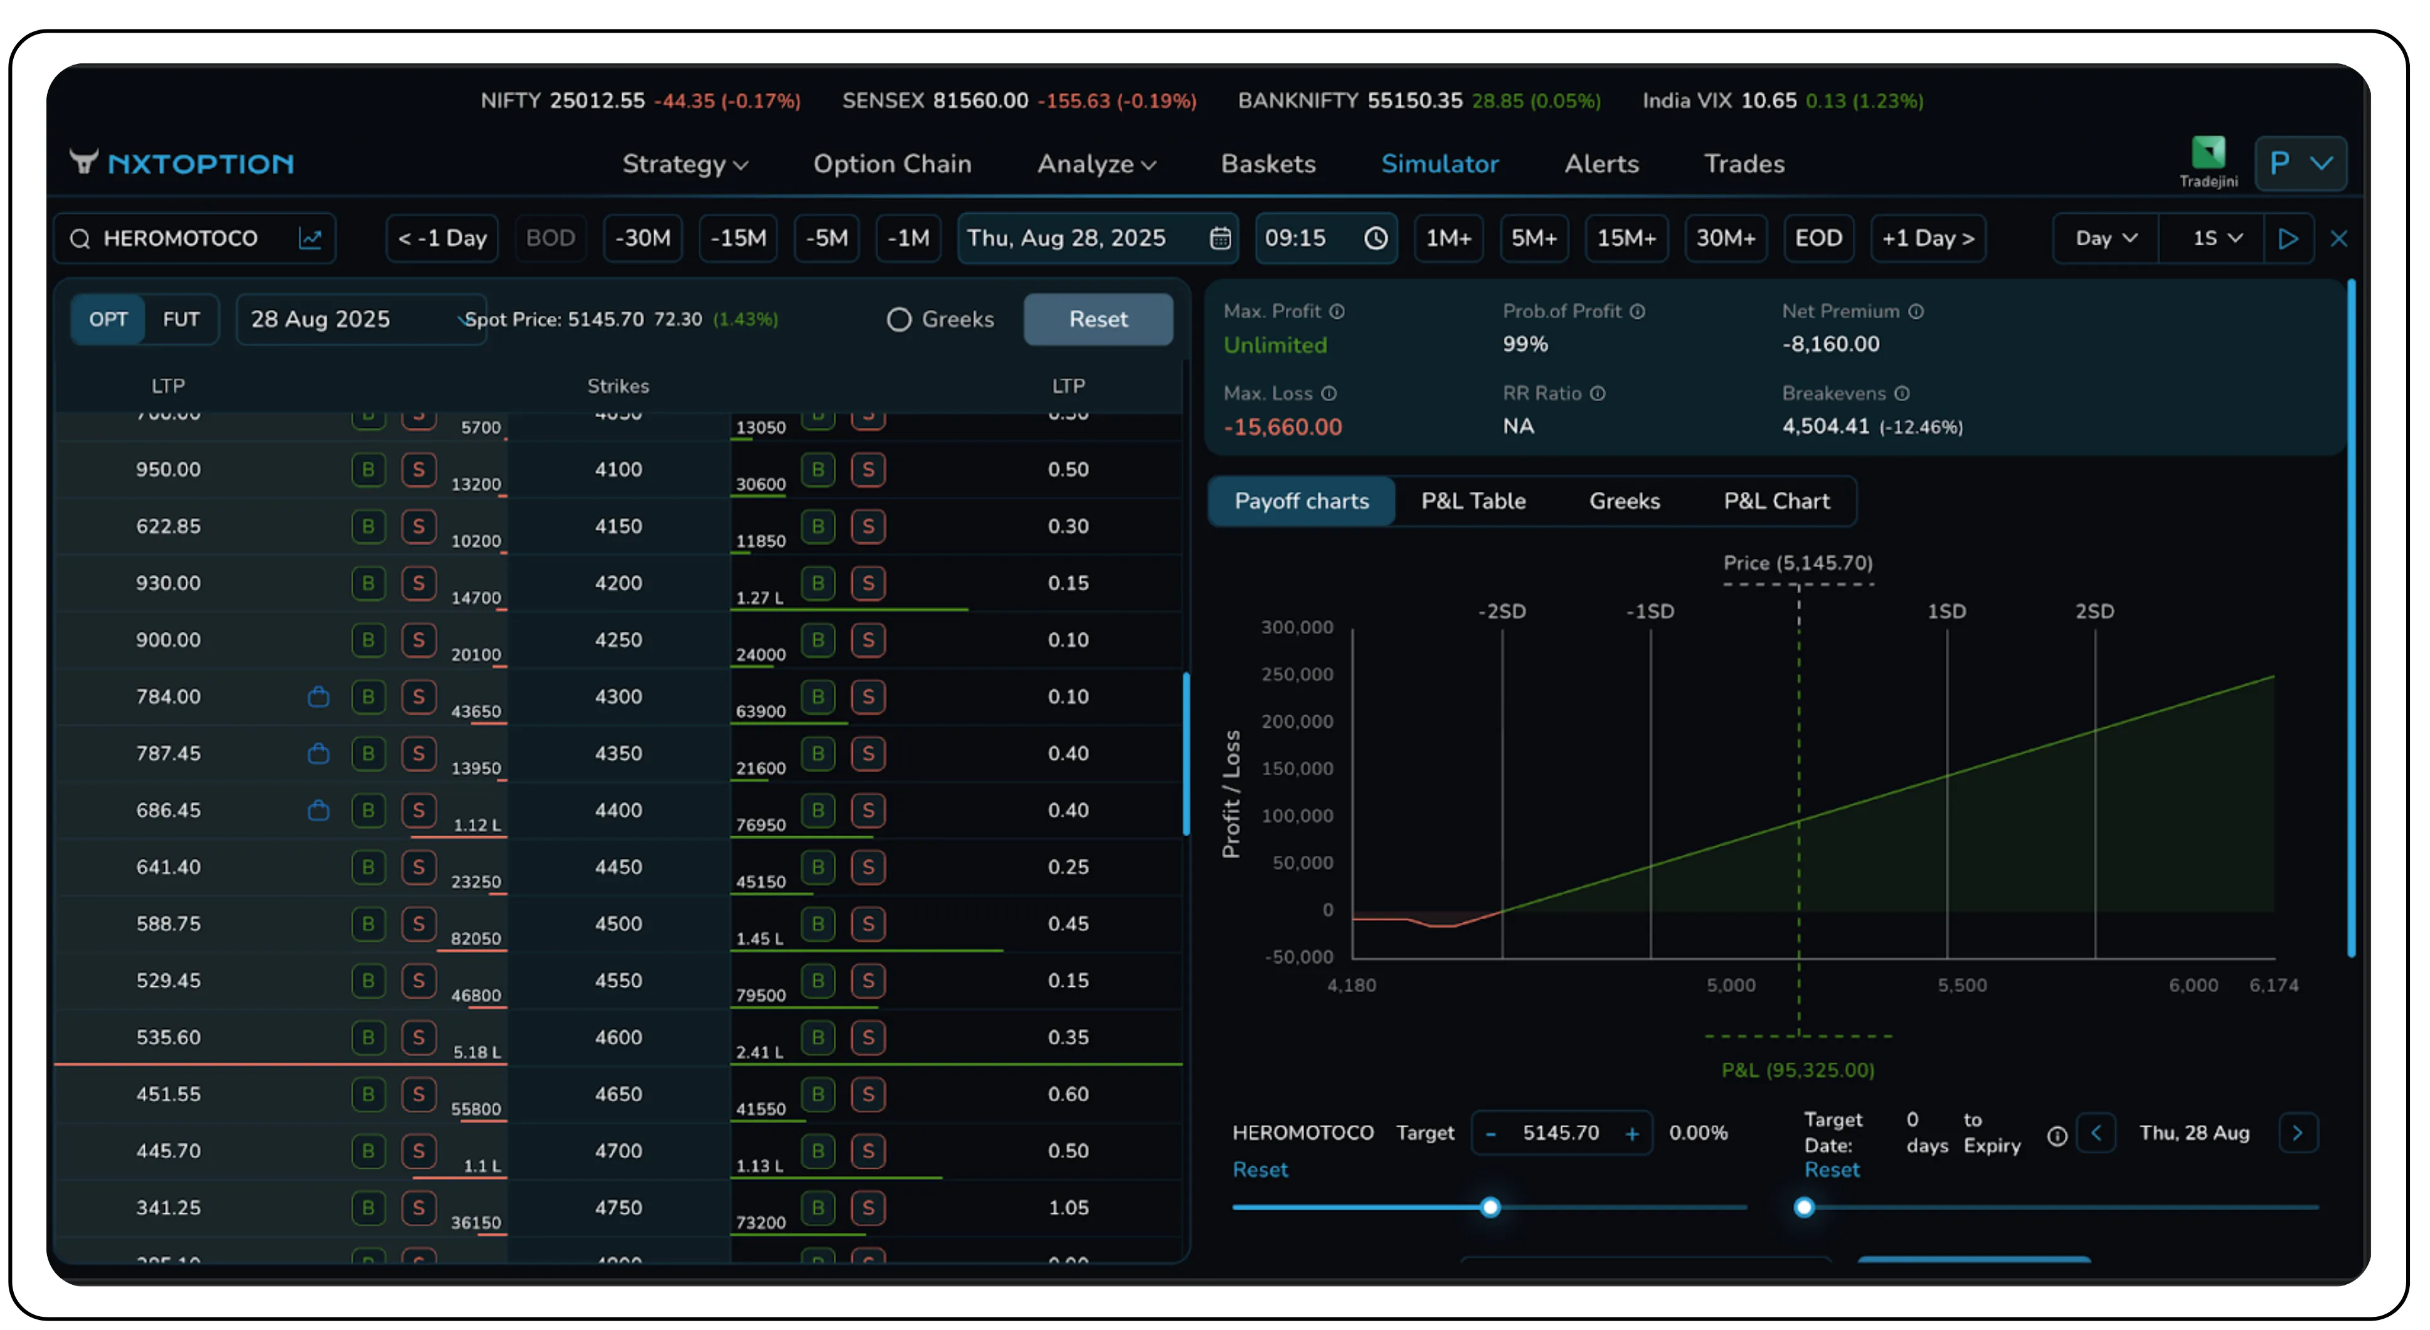Click the basket icon beside LTP 784.00
Screen dimensions: 2430x1330
[319, 696]
